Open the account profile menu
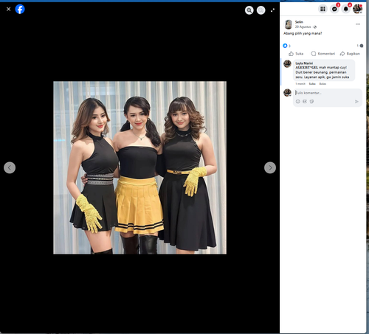This screenshot has height=334, width=369. 357,9
